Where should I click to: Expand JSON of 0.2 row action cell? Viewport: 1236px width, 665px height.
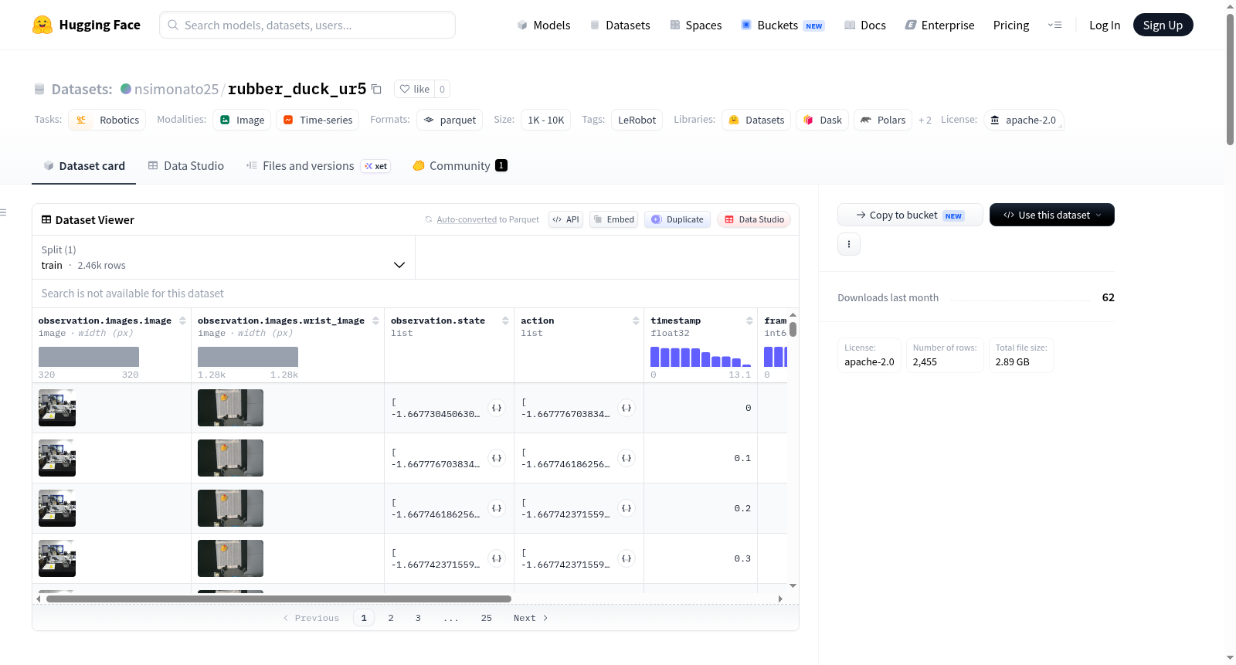point(626,508)
